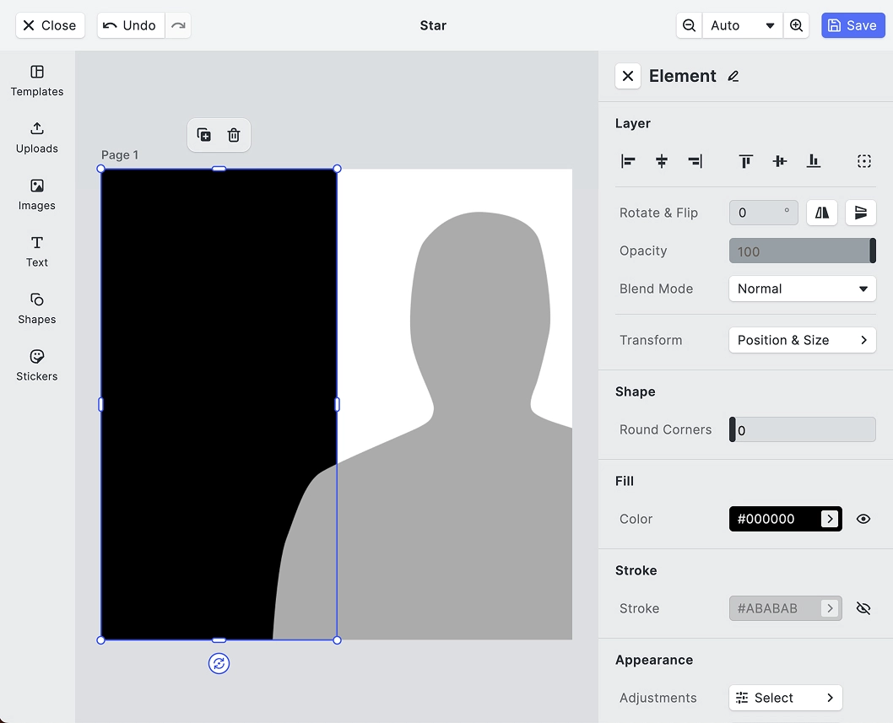Viewport: 893px width, 723px height.
Task: Hide the fill color with eye icon
Action: 863,519
